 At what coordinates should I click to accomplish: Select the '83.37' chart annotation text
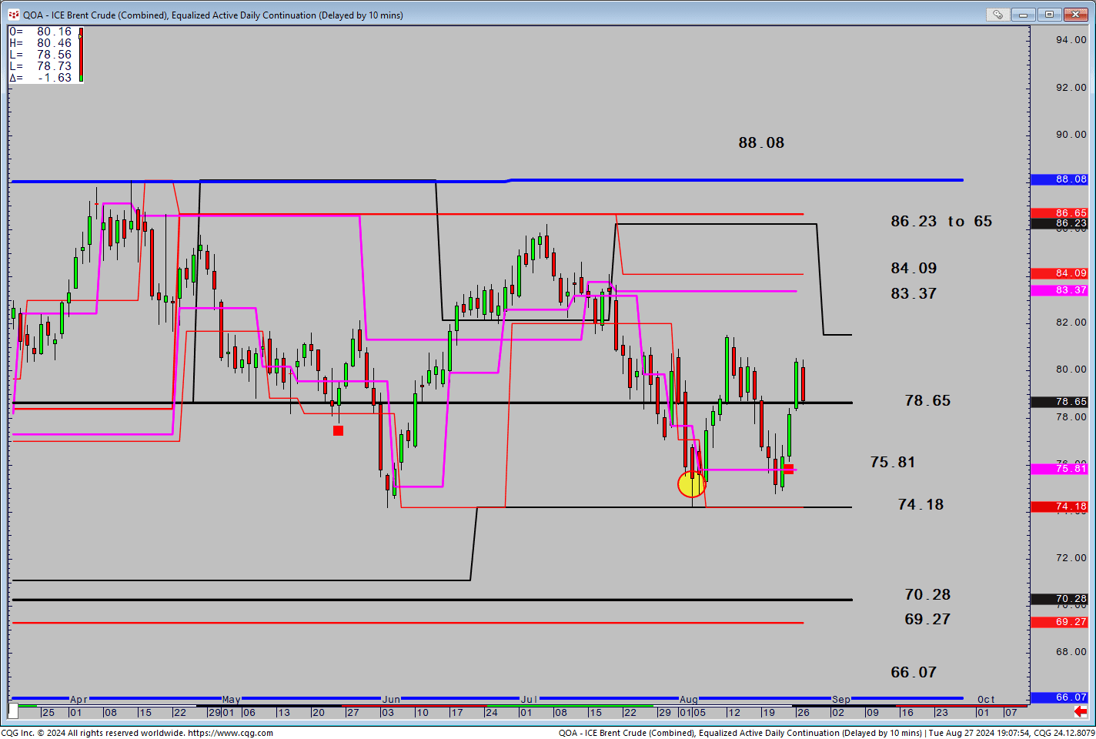tap(914, 293)
